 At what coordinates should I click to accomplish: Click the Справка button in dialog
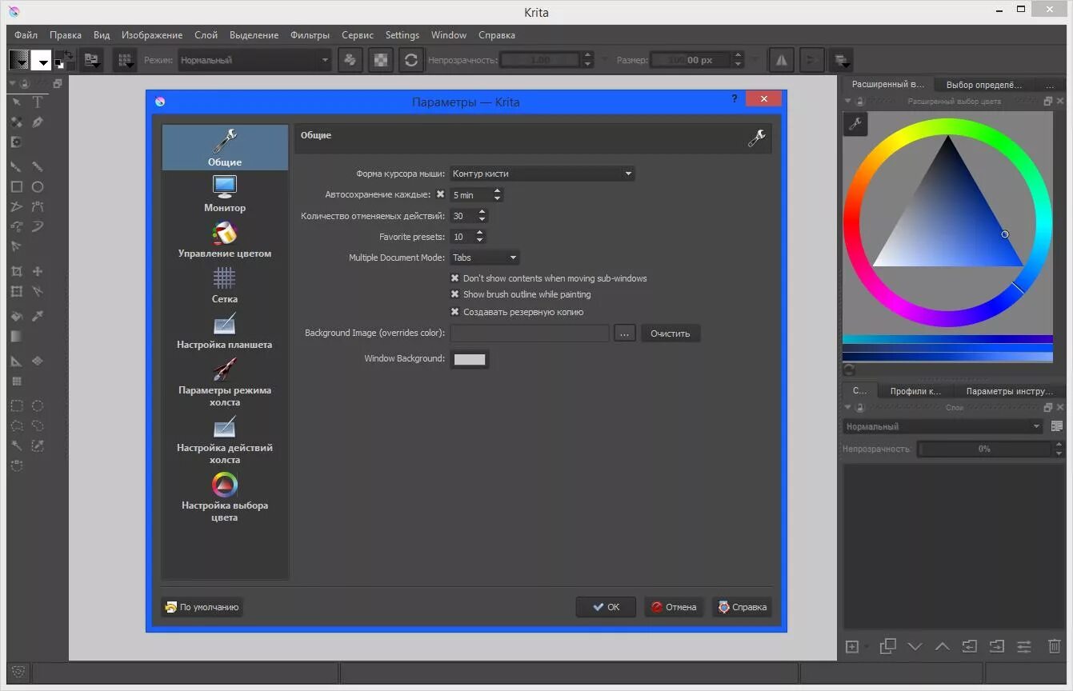click(742, 607)
